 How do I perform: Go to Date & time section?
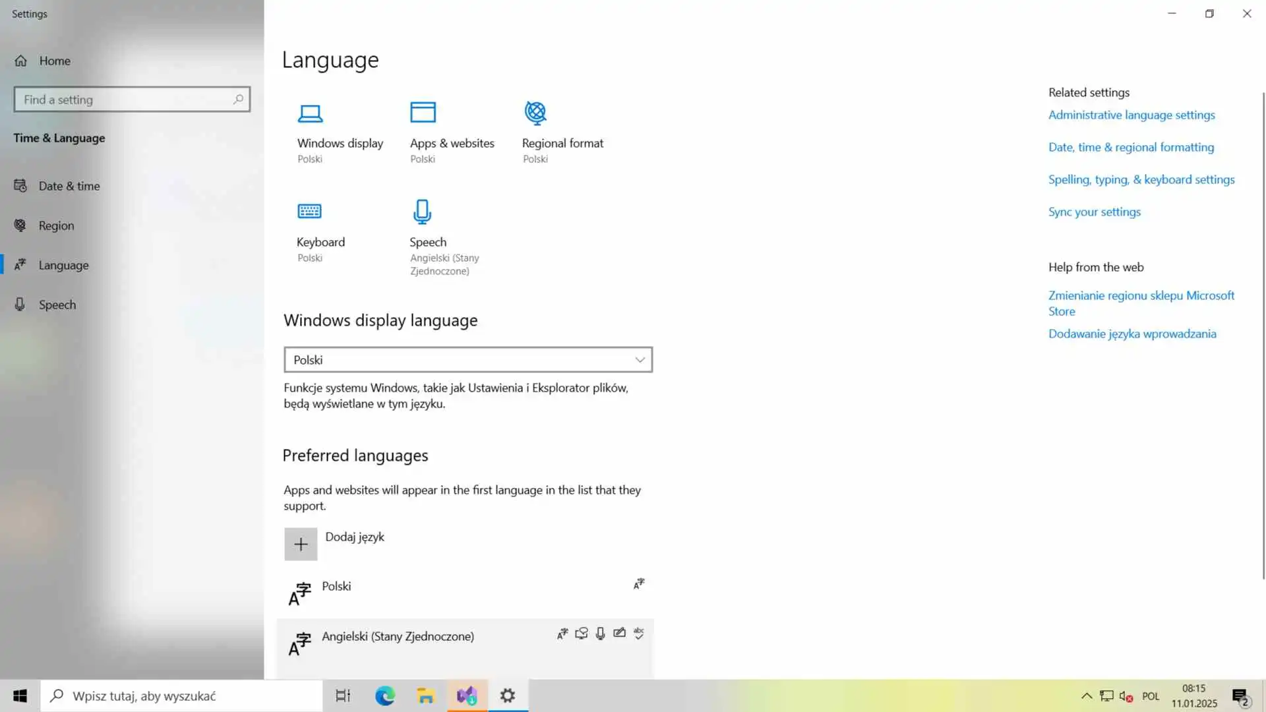(69, 186)
